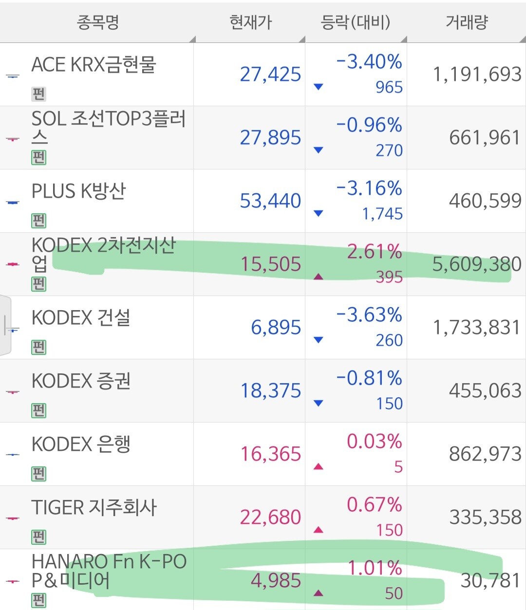The height and width of the screenshot is (610, 526).
Task: Click the down arrow for KODEX 건설 change
Action: 319,340
